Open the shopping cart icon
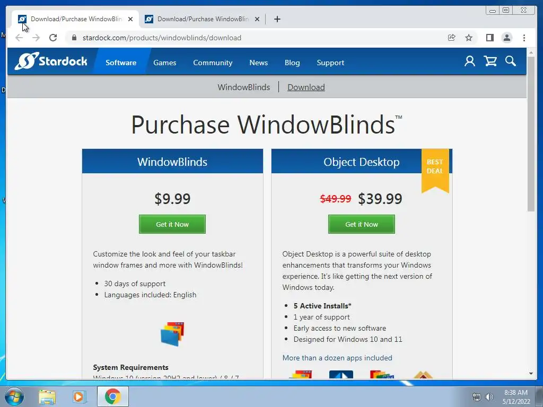Image resolution: width=543 pixels, height=407 pixels. click(x=491, y=61)
